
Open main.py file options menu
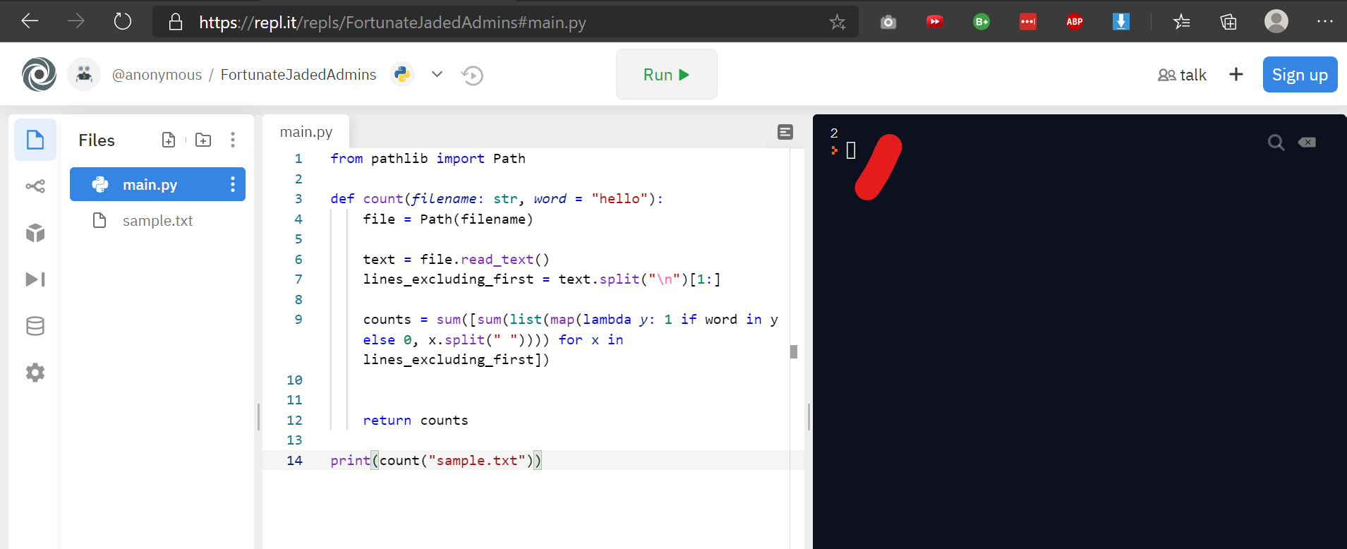click(232, 184)
